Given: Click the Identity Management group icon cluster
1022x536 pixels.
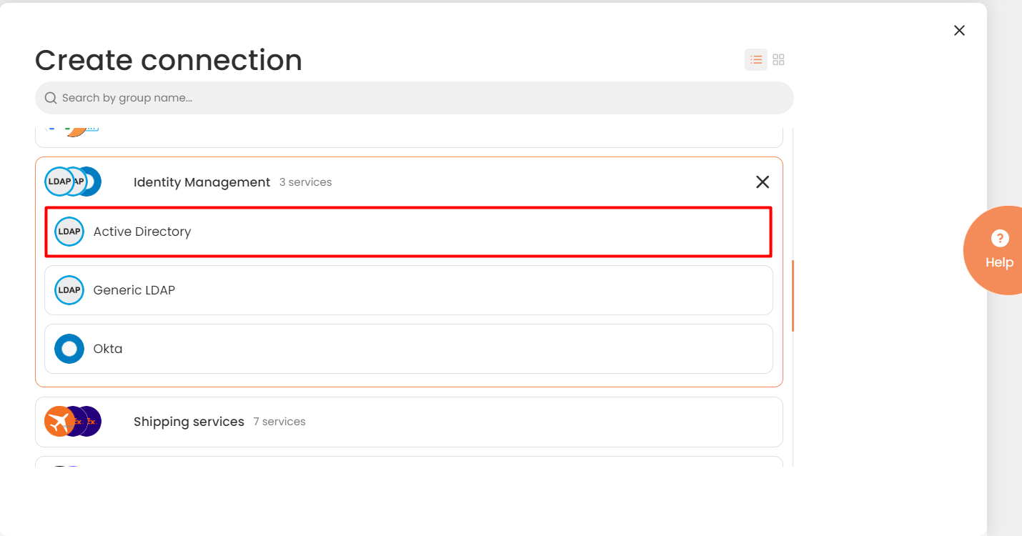Looking at the screenshot, I should [x=73, y=182].
